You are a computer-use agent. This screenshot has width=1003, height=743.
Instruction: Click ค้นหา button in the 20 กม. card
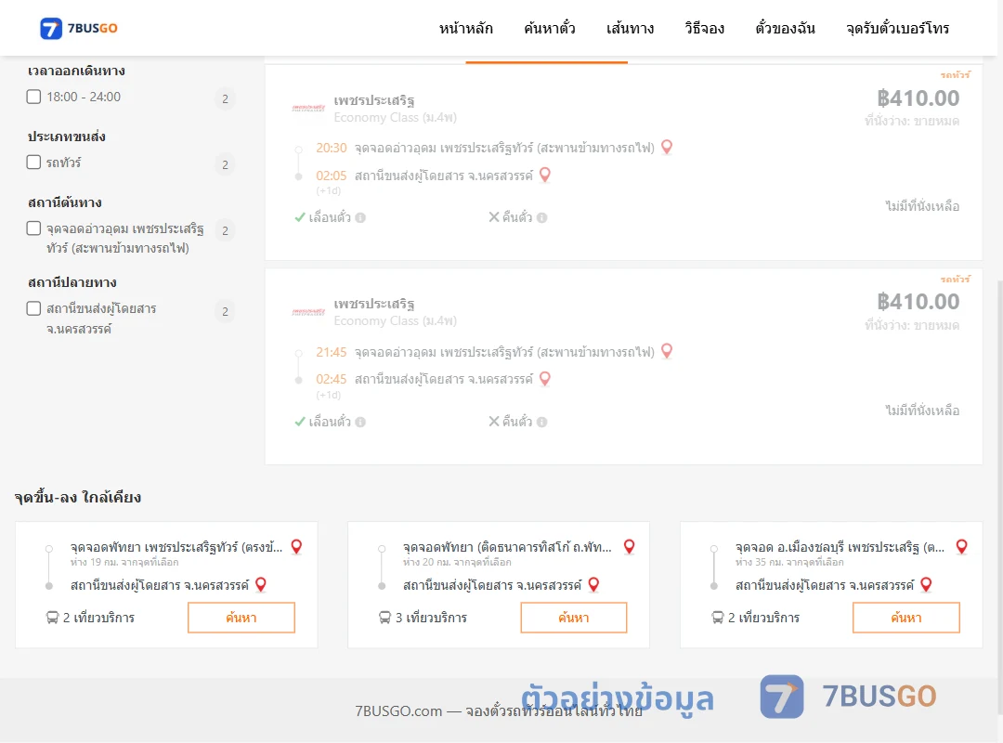click(574, 618)
